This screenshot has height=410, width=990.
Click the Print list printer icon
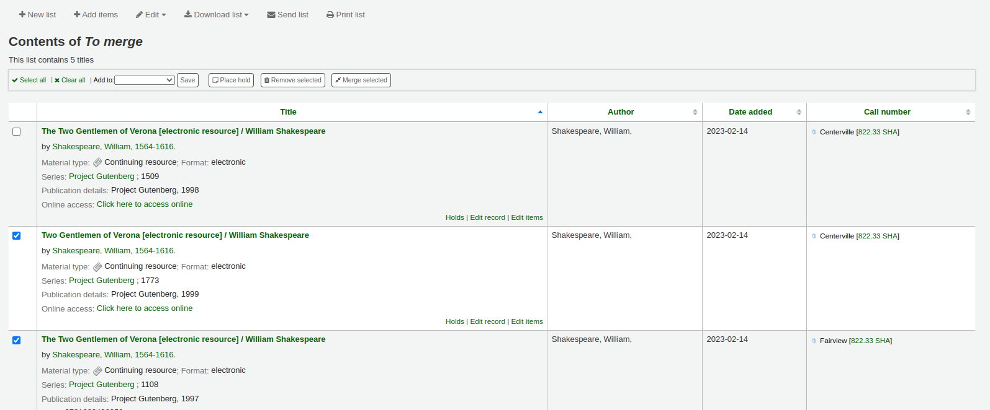pyautogui.click(x=330, y=15)
